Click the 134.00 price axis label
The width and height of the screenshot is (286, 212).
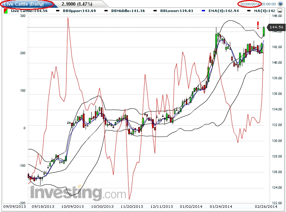point(277,109)
